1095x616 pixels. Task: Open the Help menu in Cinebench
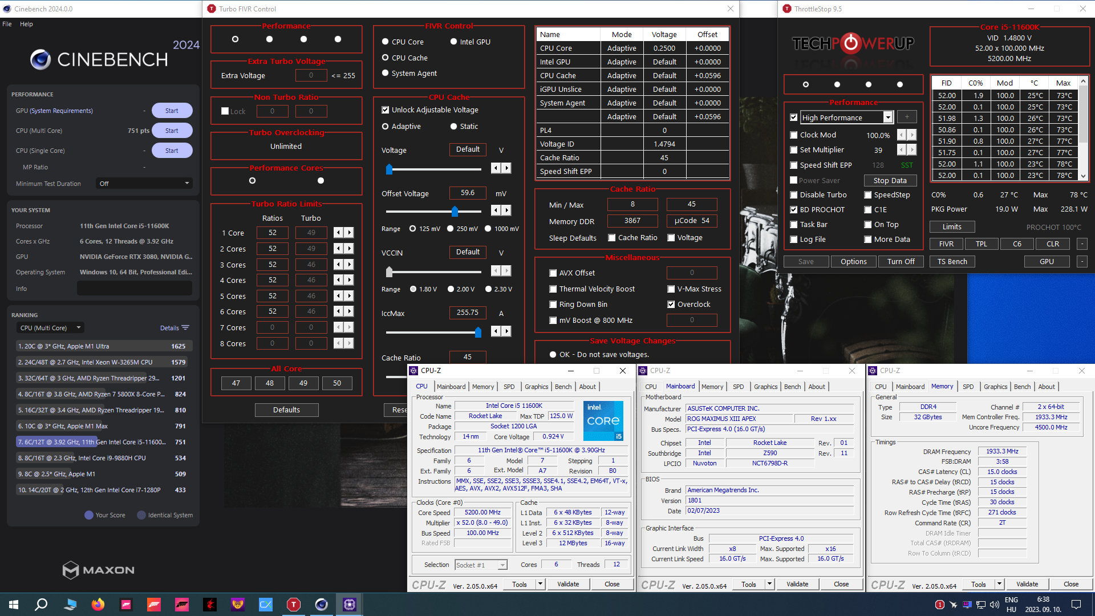click(x=26, y=24)
